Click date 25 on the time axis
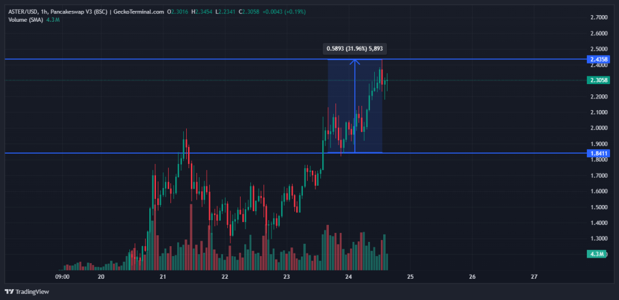 click(410, 276)
